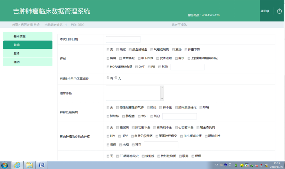The height and width of the screenshot is (169, 285).
Task: Click the 临床诊断 text area
Action: 133,93
